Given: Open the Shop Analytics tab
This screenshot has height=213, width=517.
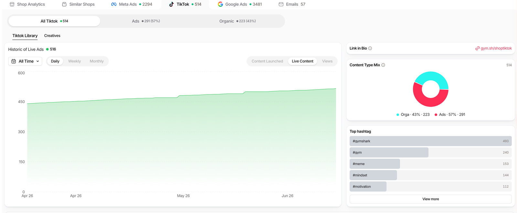Looking at the screenshot, I should click(x=27, y=4).
